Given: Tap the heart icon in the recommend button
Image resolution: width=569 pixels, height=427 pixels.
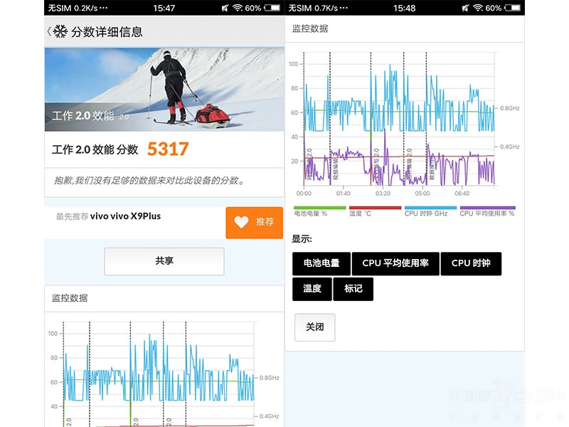Looking at the screenshot, I should [241, 222].
